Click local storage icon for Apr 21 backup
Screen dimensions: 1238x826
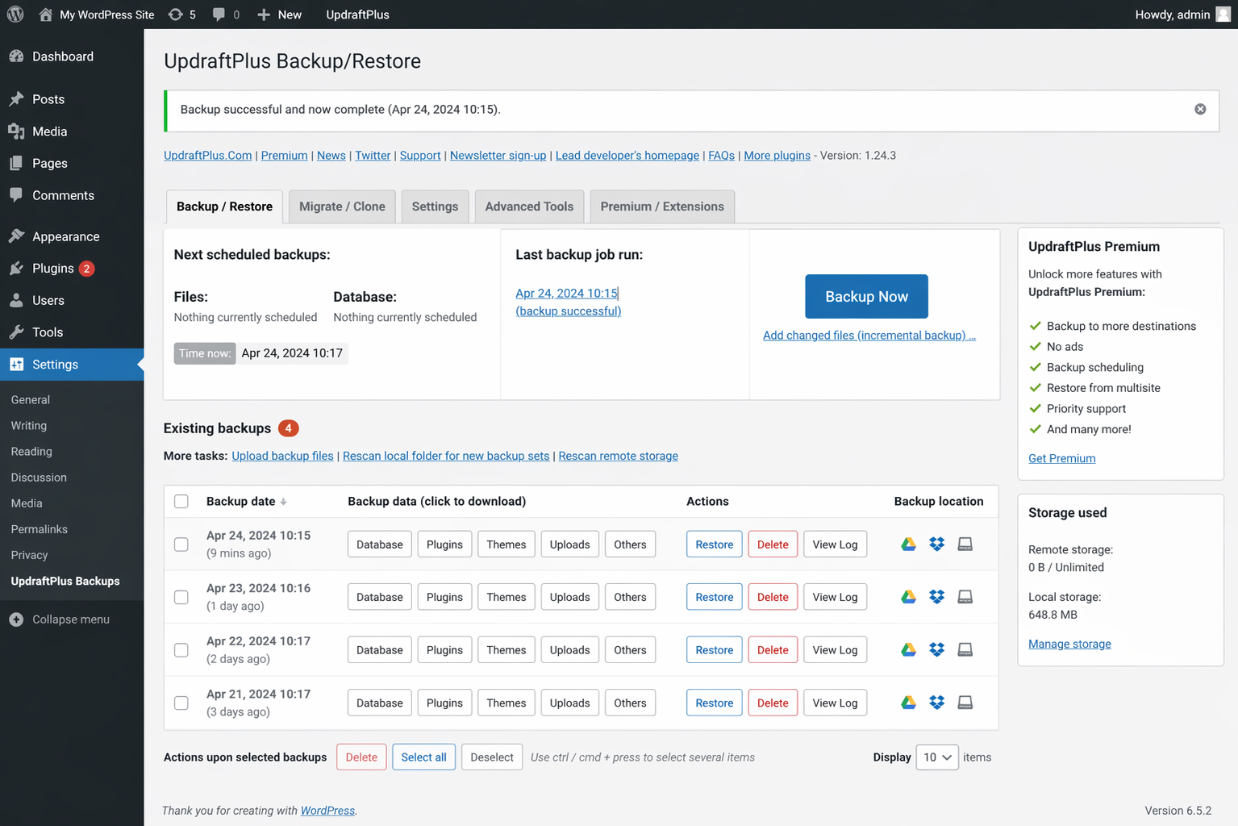tap(965, 703)
